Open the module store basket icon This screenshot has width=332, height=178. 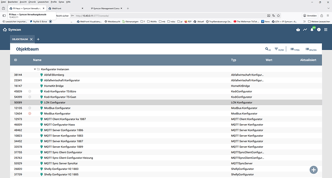(298, 30)
